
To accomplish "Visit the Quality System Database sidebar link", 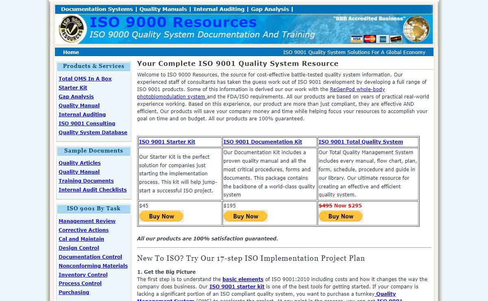I will pos(93,132).
